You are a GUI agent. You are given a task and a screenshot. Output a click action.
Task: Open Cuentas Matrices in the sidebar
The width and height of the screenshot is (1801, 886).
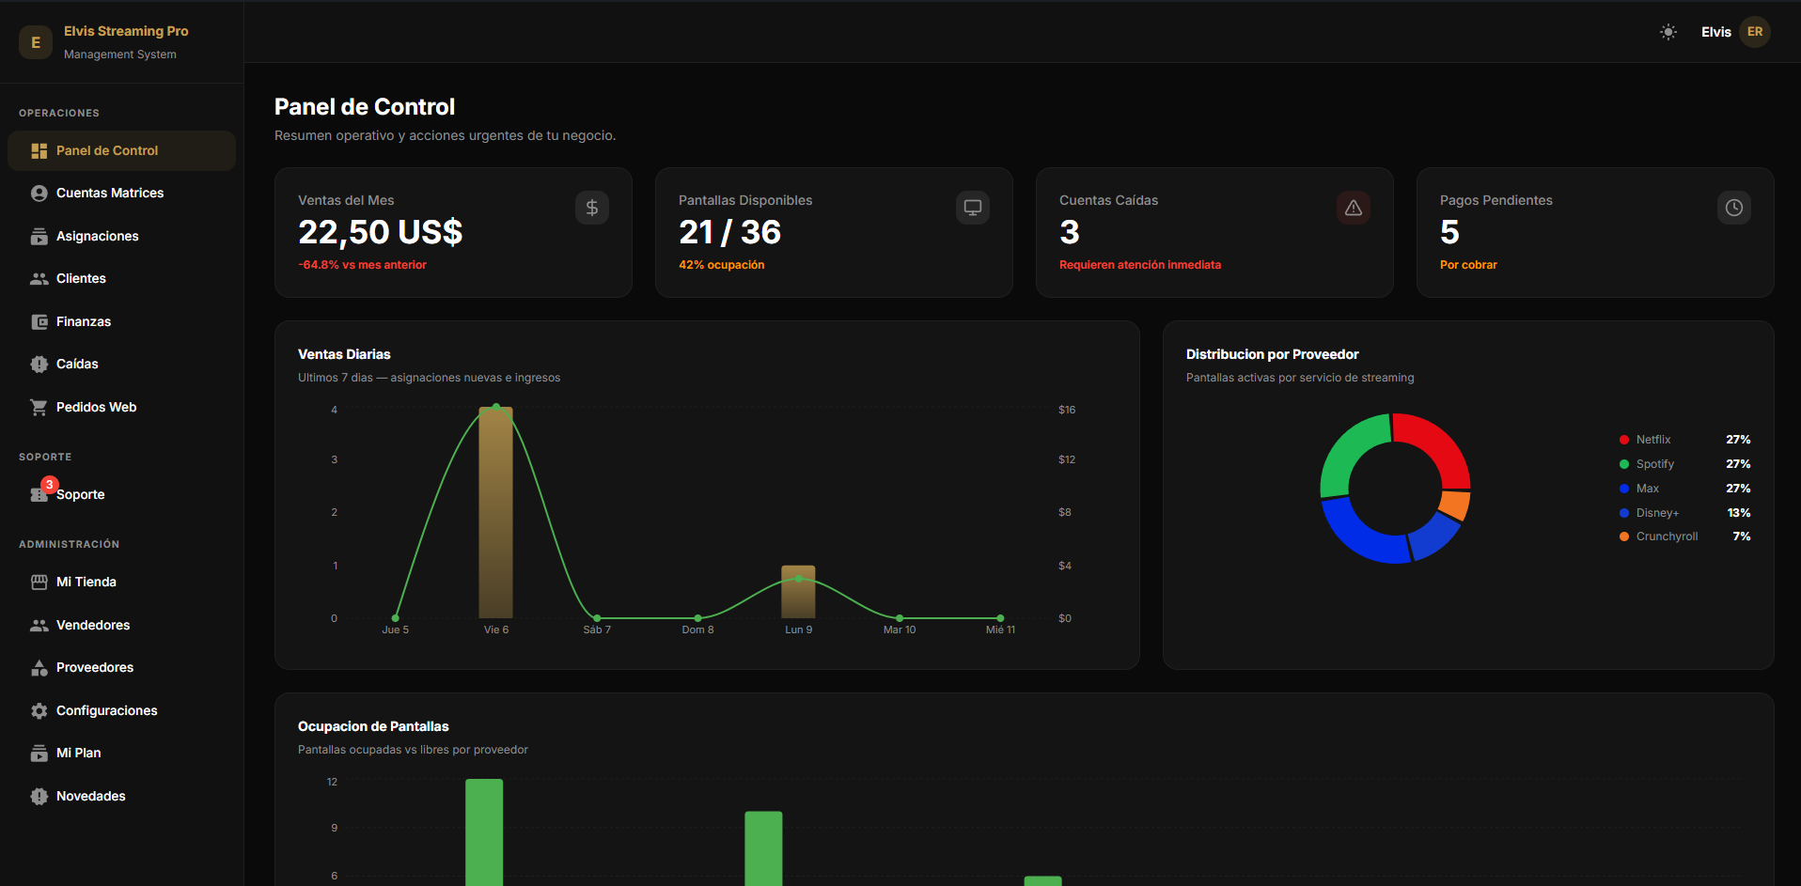(x=109, y=193)
